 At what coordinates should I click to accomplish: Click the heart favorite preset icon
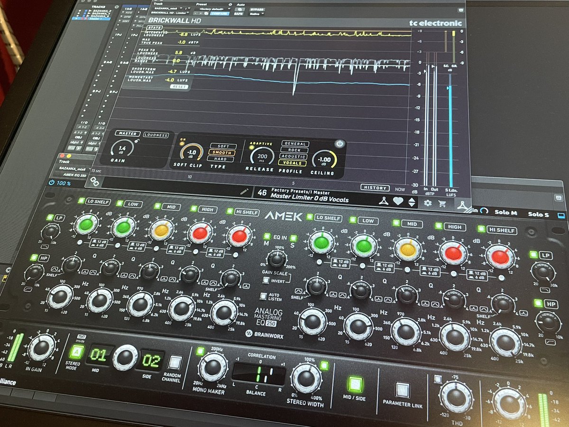point(398,201)
